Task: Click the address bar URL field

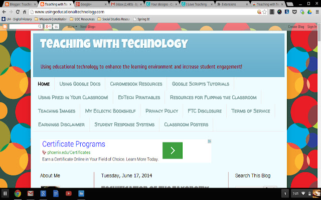Action: click(143, 12)
